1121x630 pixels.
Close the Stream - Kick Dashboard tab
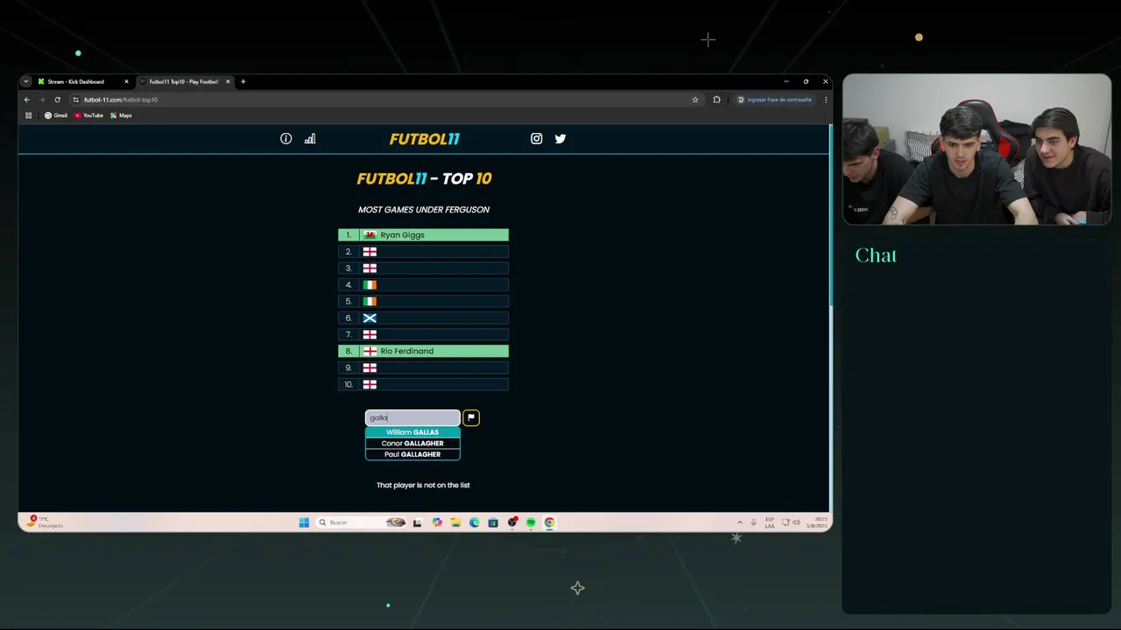click(x=126, y=81)
